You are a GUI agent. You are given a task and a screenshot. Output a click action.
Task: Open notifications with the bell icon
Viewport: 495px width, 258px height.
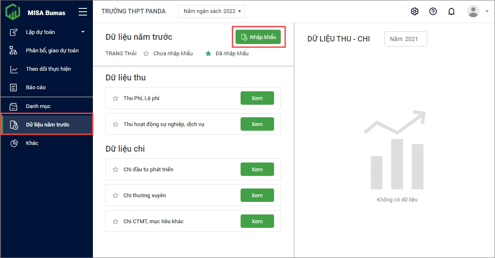[x=451, y=11]
